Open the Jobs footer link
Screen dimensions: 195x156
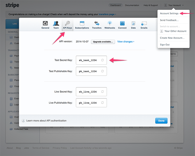[x=26, y=148]
